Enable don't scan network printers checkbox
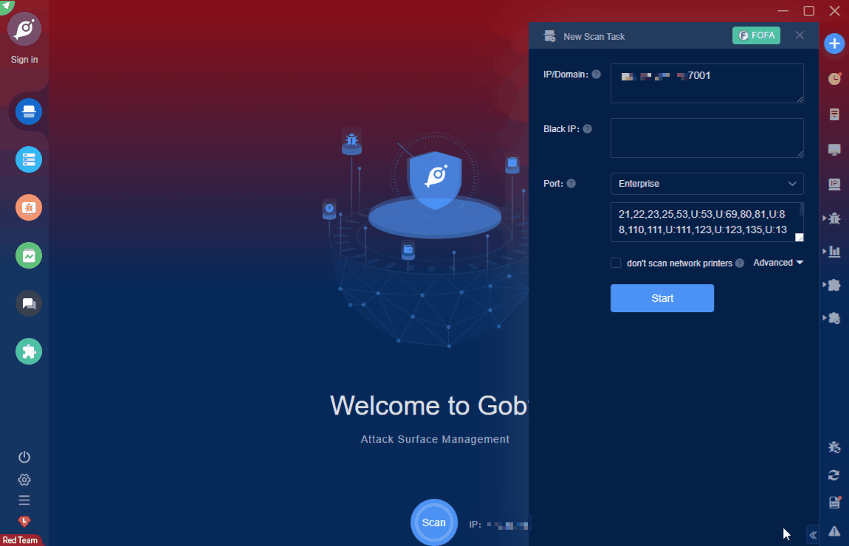This screenshot has height=546, width=849. tap(616, 263)
